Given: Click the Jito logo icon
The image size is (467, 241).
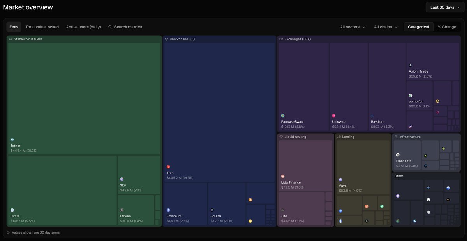Looking at the screenshot, I should pos(283,210).
